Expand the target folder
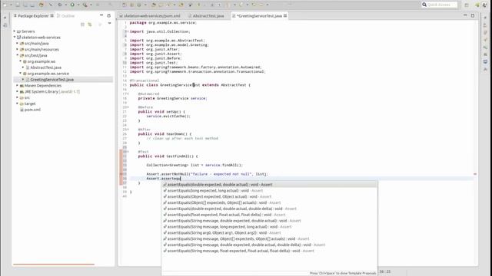The width and height of the screenshot is (492, 276). point(17,103)
